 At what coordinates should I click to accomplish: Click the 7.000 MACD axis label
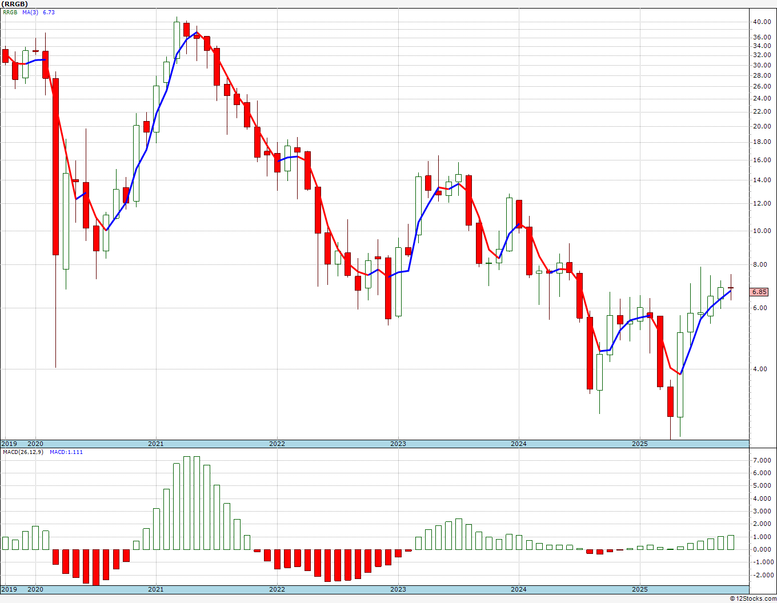(x=762, y=460)
